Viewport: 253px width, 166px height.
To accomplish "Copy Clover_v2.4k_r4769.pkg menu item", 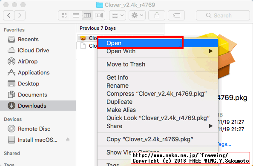I will point(158,139).
